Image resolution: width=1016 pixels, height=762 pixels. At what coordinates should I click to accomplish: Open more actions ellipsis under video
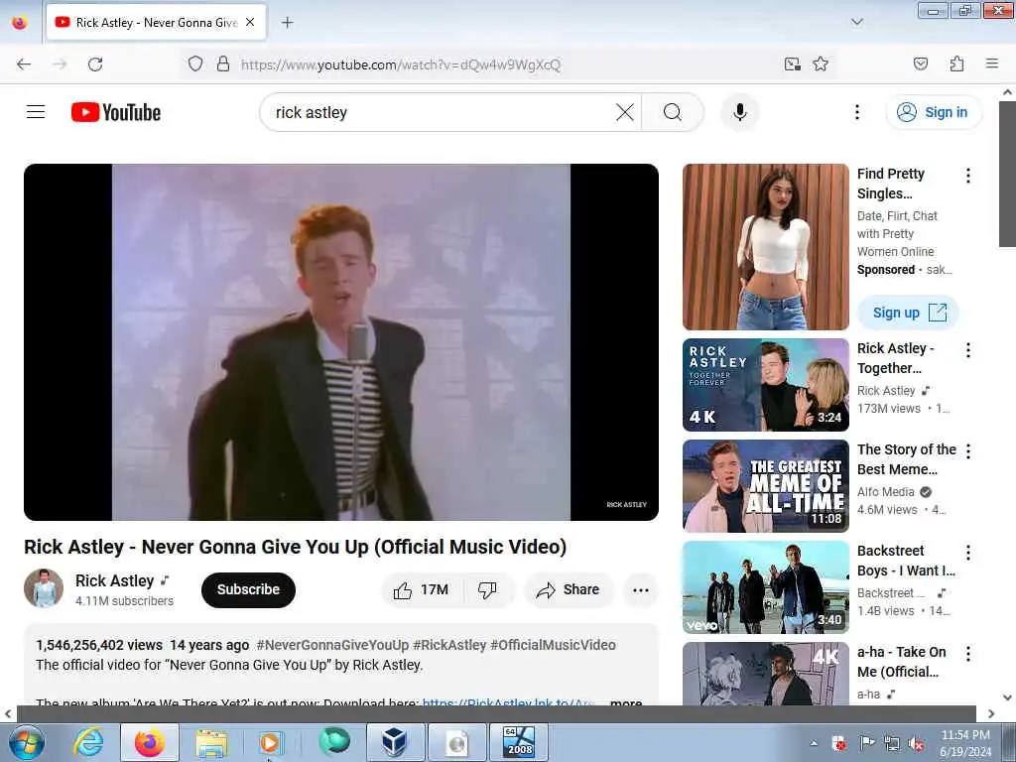640,589
